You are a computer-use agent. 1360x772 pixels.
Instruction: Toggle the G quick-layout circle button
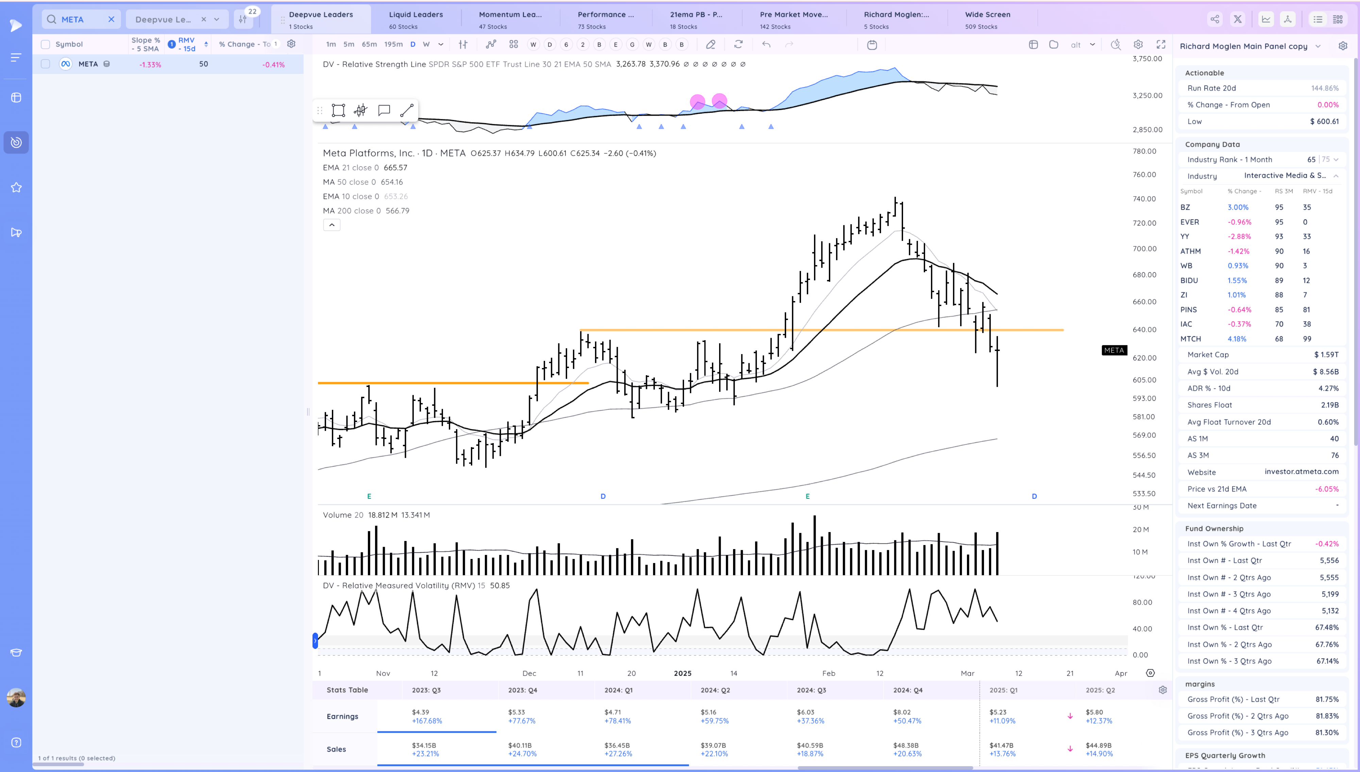632,45
